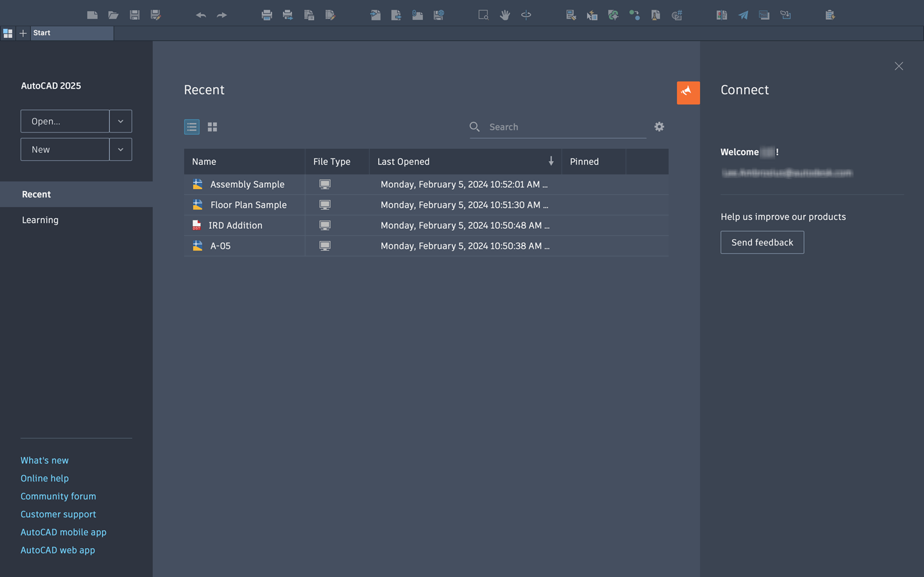Image resolution: width=924 pixels, height=577 pixels.
Task: Click the New document toolbar icon
Action: click(92, 15)
